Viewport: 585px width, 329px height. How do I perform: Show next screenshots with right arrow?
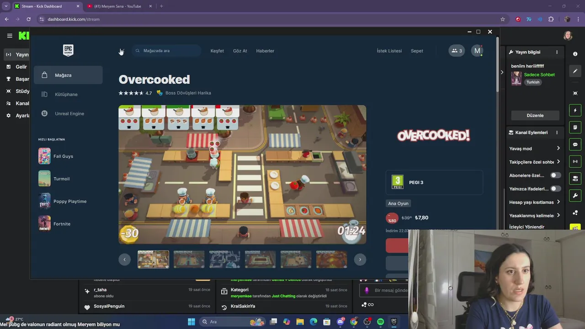[x=360, y=260]
